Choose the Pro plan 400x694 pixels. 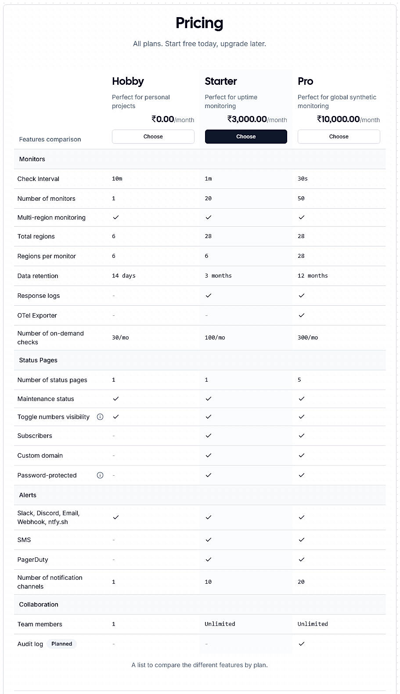[x=339, y=137]
